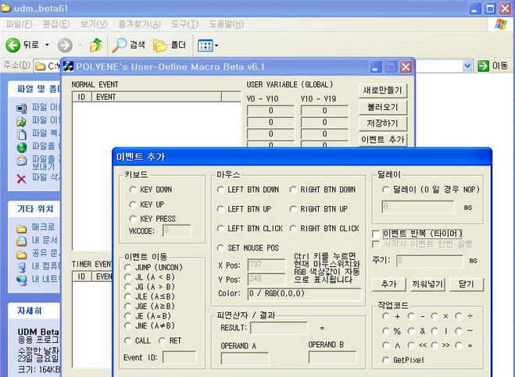This screenshot has width=515, height=377.
Task: Click the 이동 go arrow in address bar
Action: [483, 66]
